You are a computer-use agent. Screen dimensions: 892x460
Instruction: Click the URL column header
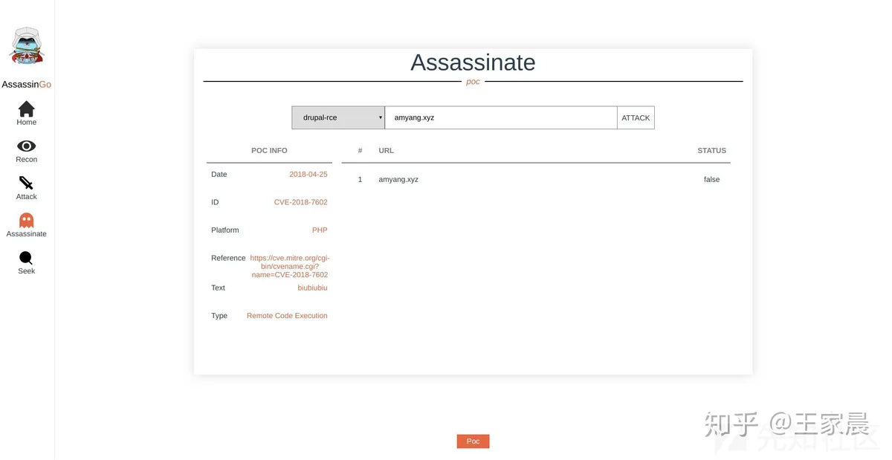point(387,150)
